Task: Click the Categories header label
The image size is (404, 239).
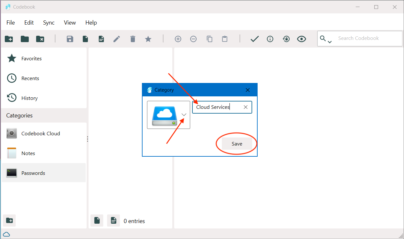Action: click(x=19, y=116)
